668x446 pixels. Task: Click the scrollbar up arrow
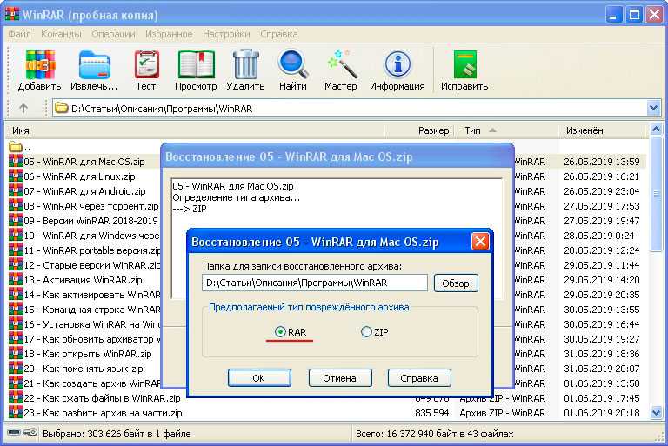(656, 130)
